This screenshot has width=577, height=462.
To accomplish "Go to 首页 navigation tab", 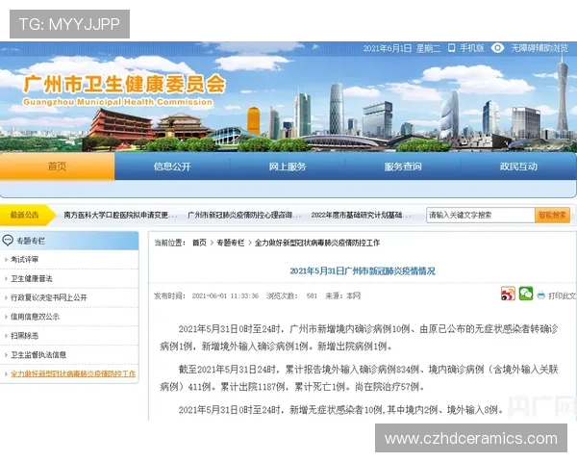I will tap(57, 167).
